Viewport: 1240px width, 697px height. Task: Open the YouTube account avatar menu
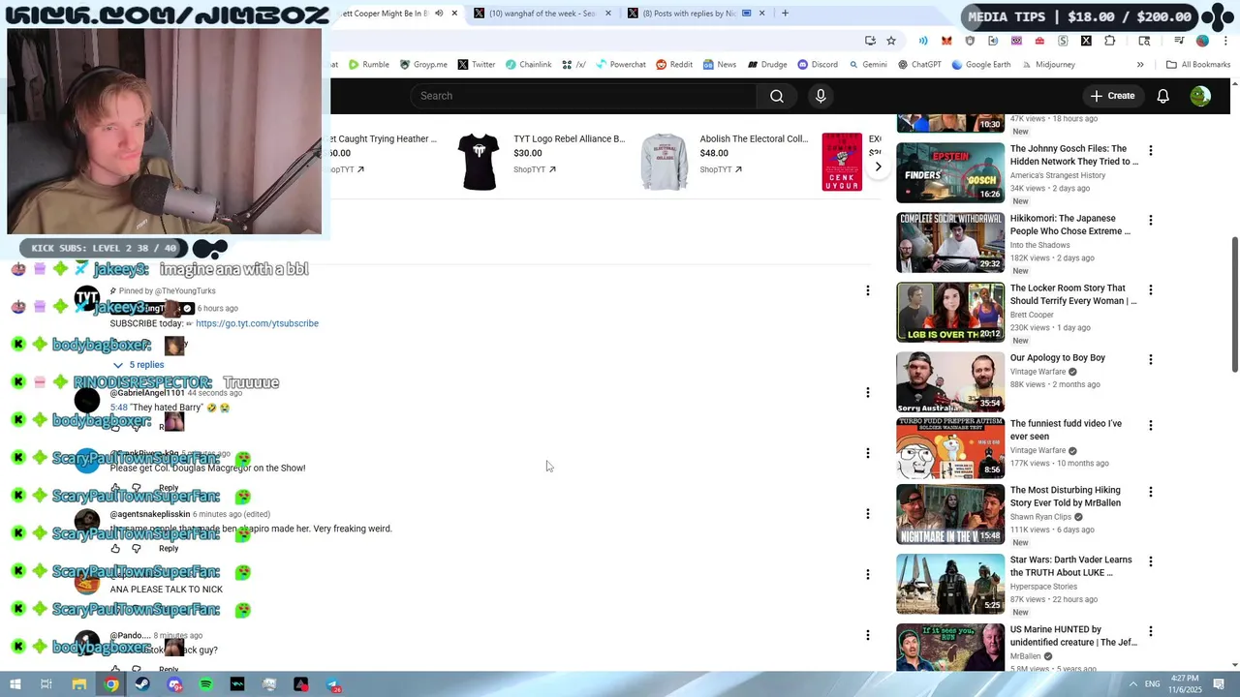1200,96
